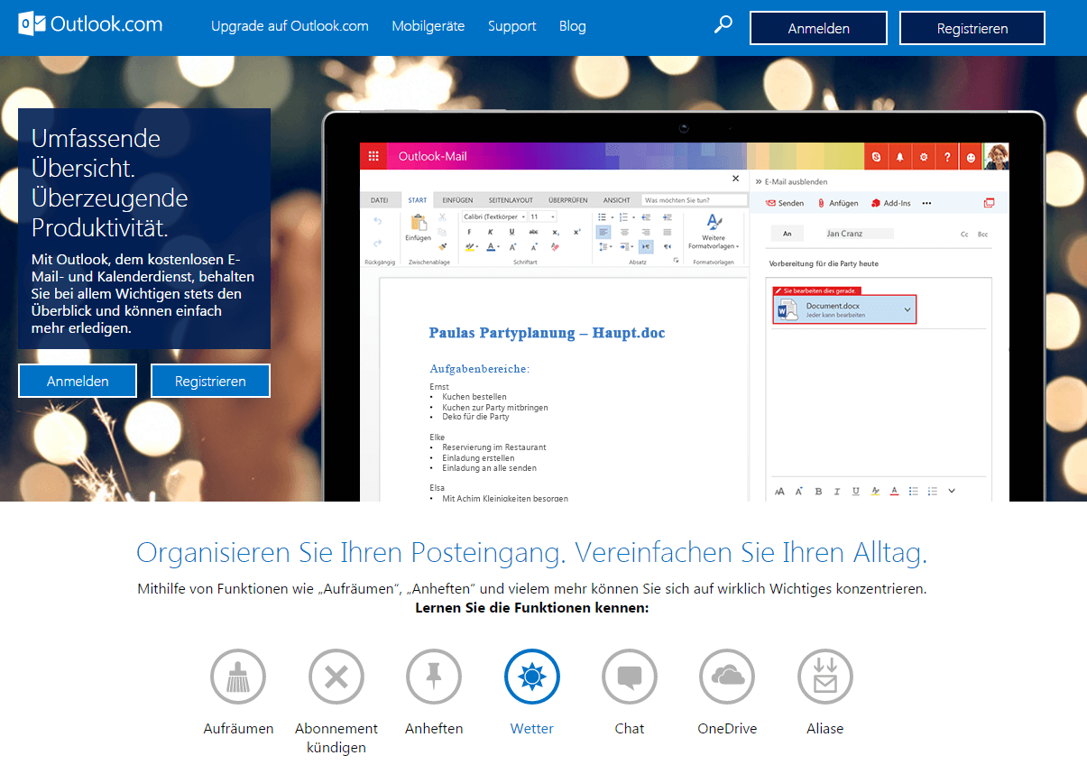Viewport: 1087px width, 774px height.
Task: Open the Mobilgeräte navigation item
Action: point(428,26)
